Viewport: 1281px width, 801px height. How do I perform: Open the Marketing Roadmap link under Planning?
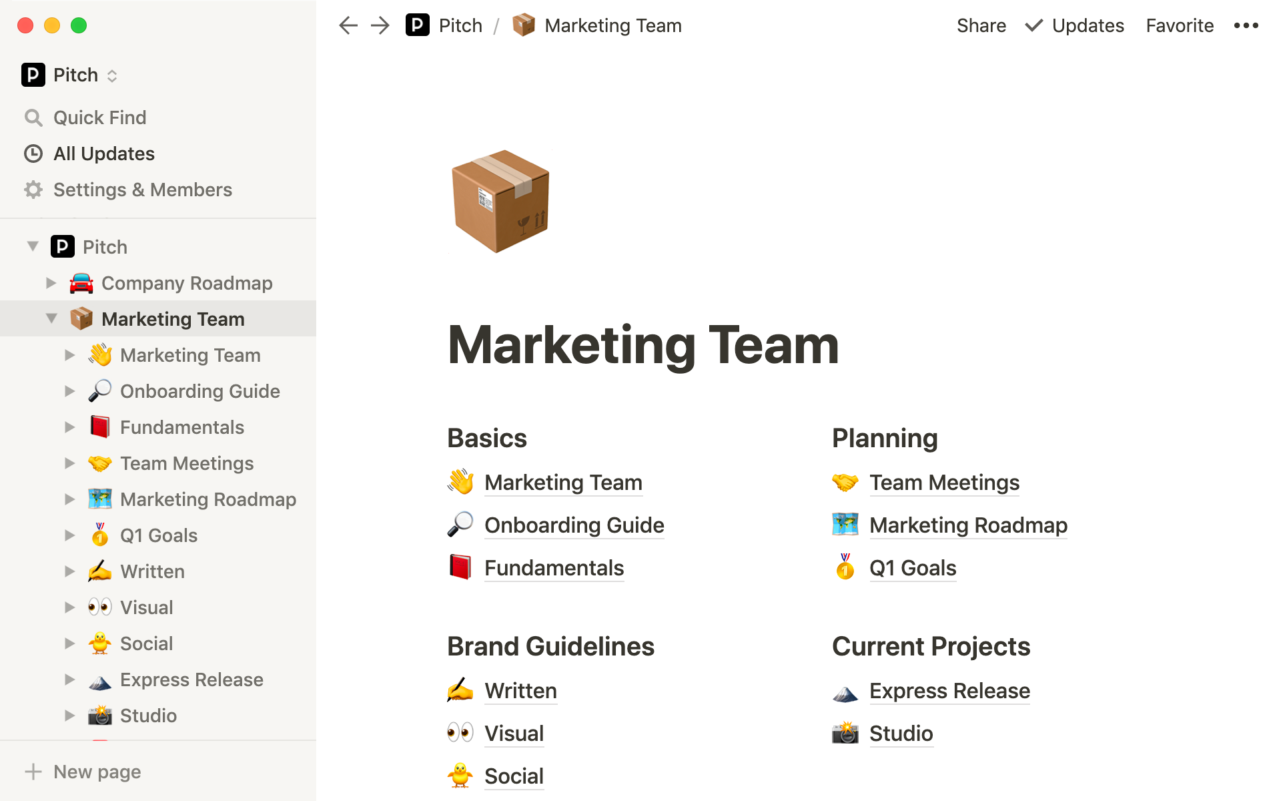[968, 525]
